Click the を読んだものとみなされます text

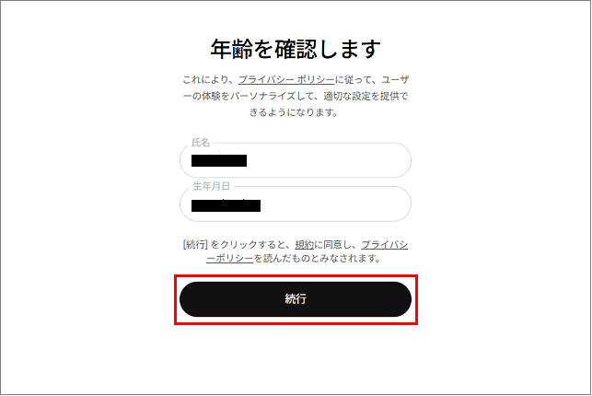pyautogui.click(x=317, y=259)
